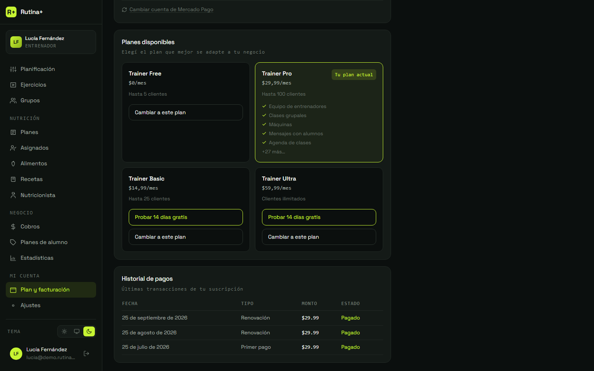Image resolution: width=594 pixels, height=371 pixels.
Task: Click the nutrition Planes list icon
Action: pyautogui.click(x=13, y=132)
